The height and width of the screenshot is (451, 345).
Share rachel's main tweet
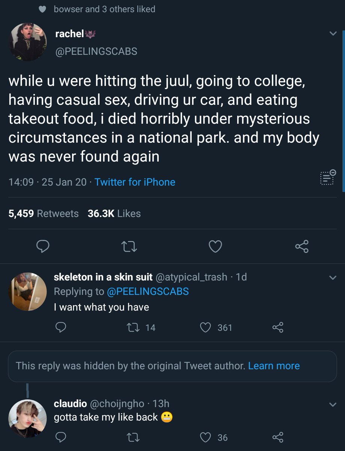tap(302, 247)
